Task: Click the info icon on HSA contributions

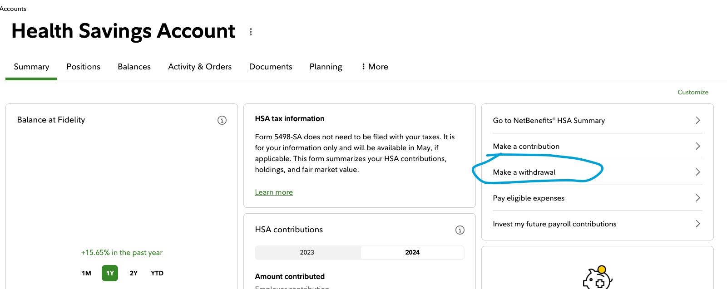Action: (460, 230)
